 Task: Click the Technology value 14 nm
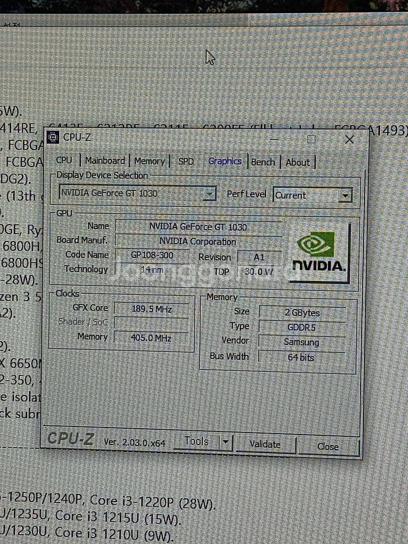point(152,270)
